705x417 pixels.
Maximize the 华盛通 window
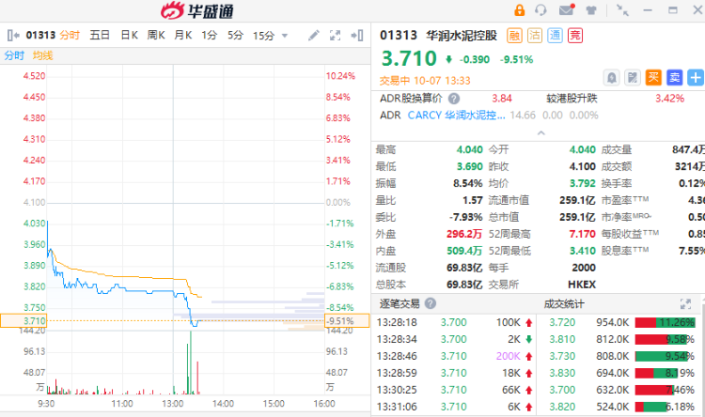tap(673, 10)
